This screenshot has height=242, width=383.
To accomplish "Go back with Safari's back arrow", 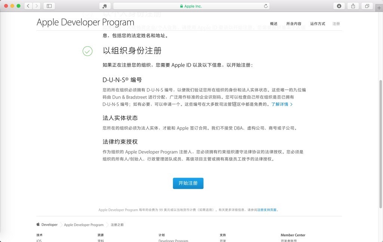I will pos(28,6).
